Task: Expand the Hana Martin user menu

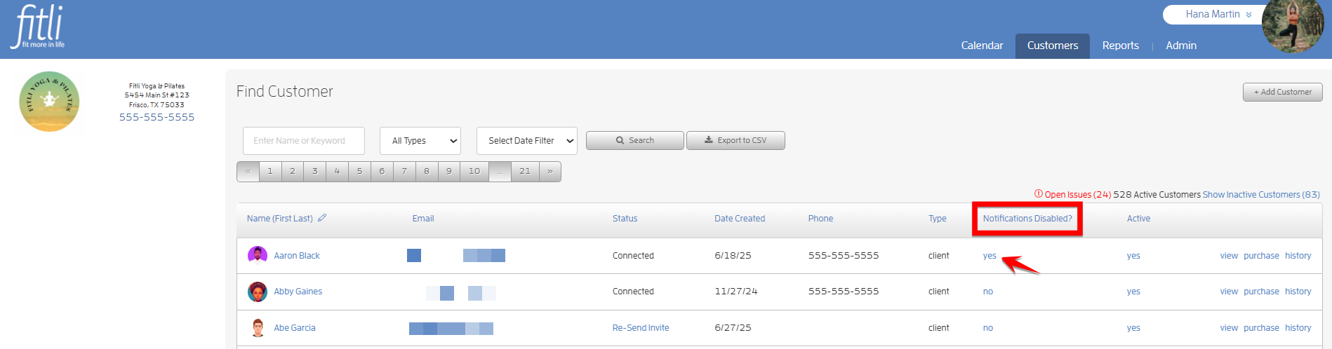Action: coord(1218,14)
